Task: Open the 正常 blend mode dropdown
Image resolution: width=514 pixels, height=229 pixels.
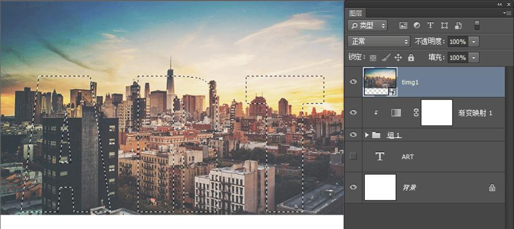Action: pos(378,41)
